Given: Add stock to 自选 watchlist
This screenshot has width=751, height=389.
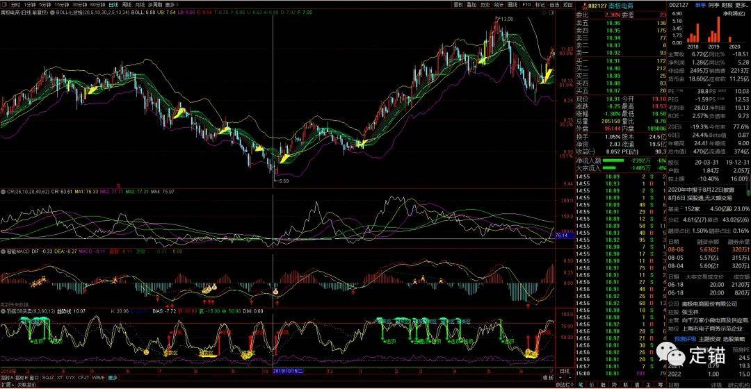Looking at the screenshot, I should [x=554, y=4].
